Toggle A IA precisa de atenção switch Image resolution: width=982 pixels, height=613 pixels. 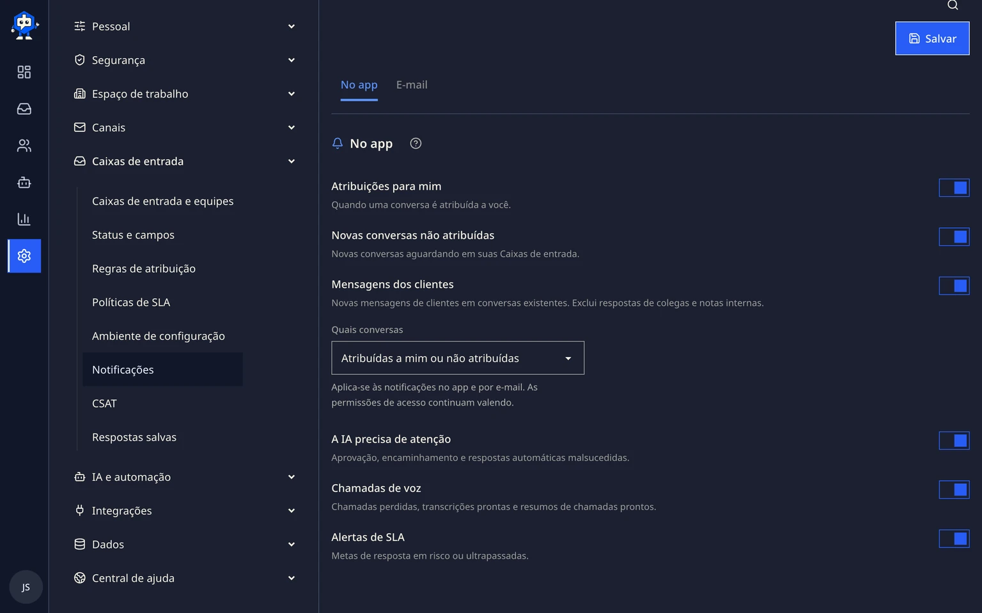point(954,441)
